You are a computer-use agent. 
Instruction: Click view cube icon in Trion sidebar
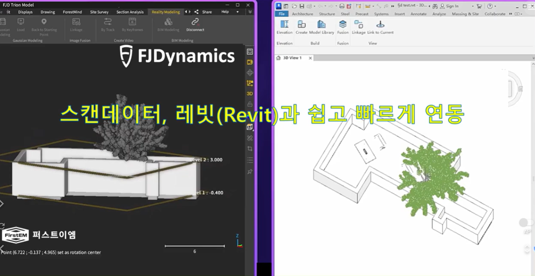pos(250,127)
